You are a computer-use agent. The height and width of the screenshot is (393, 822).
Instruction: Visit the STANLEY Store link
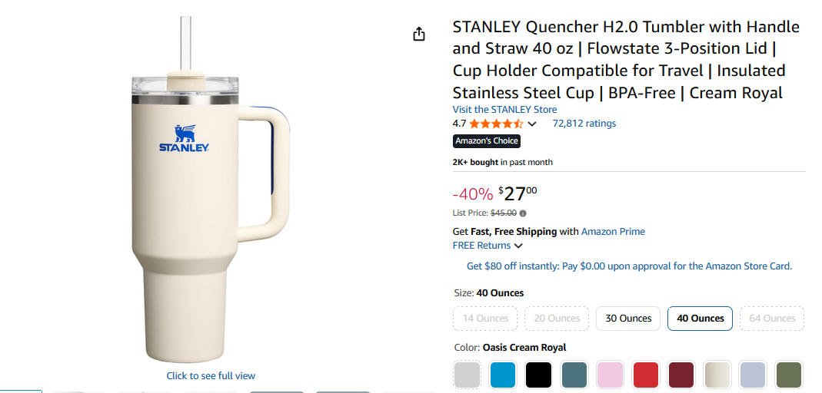click(504, 110)
